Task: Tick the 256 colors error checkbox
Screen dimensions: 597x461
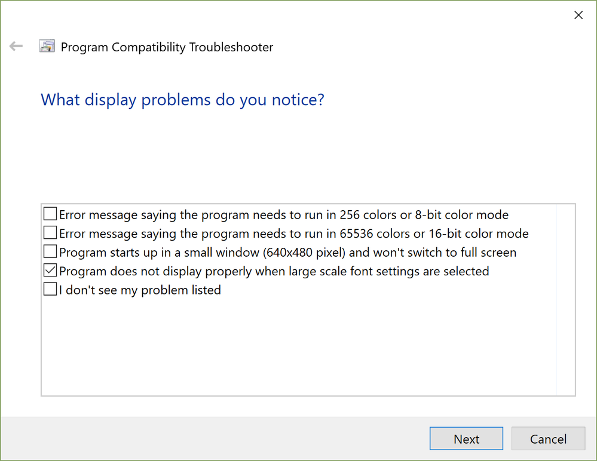Action: [50, 214]
